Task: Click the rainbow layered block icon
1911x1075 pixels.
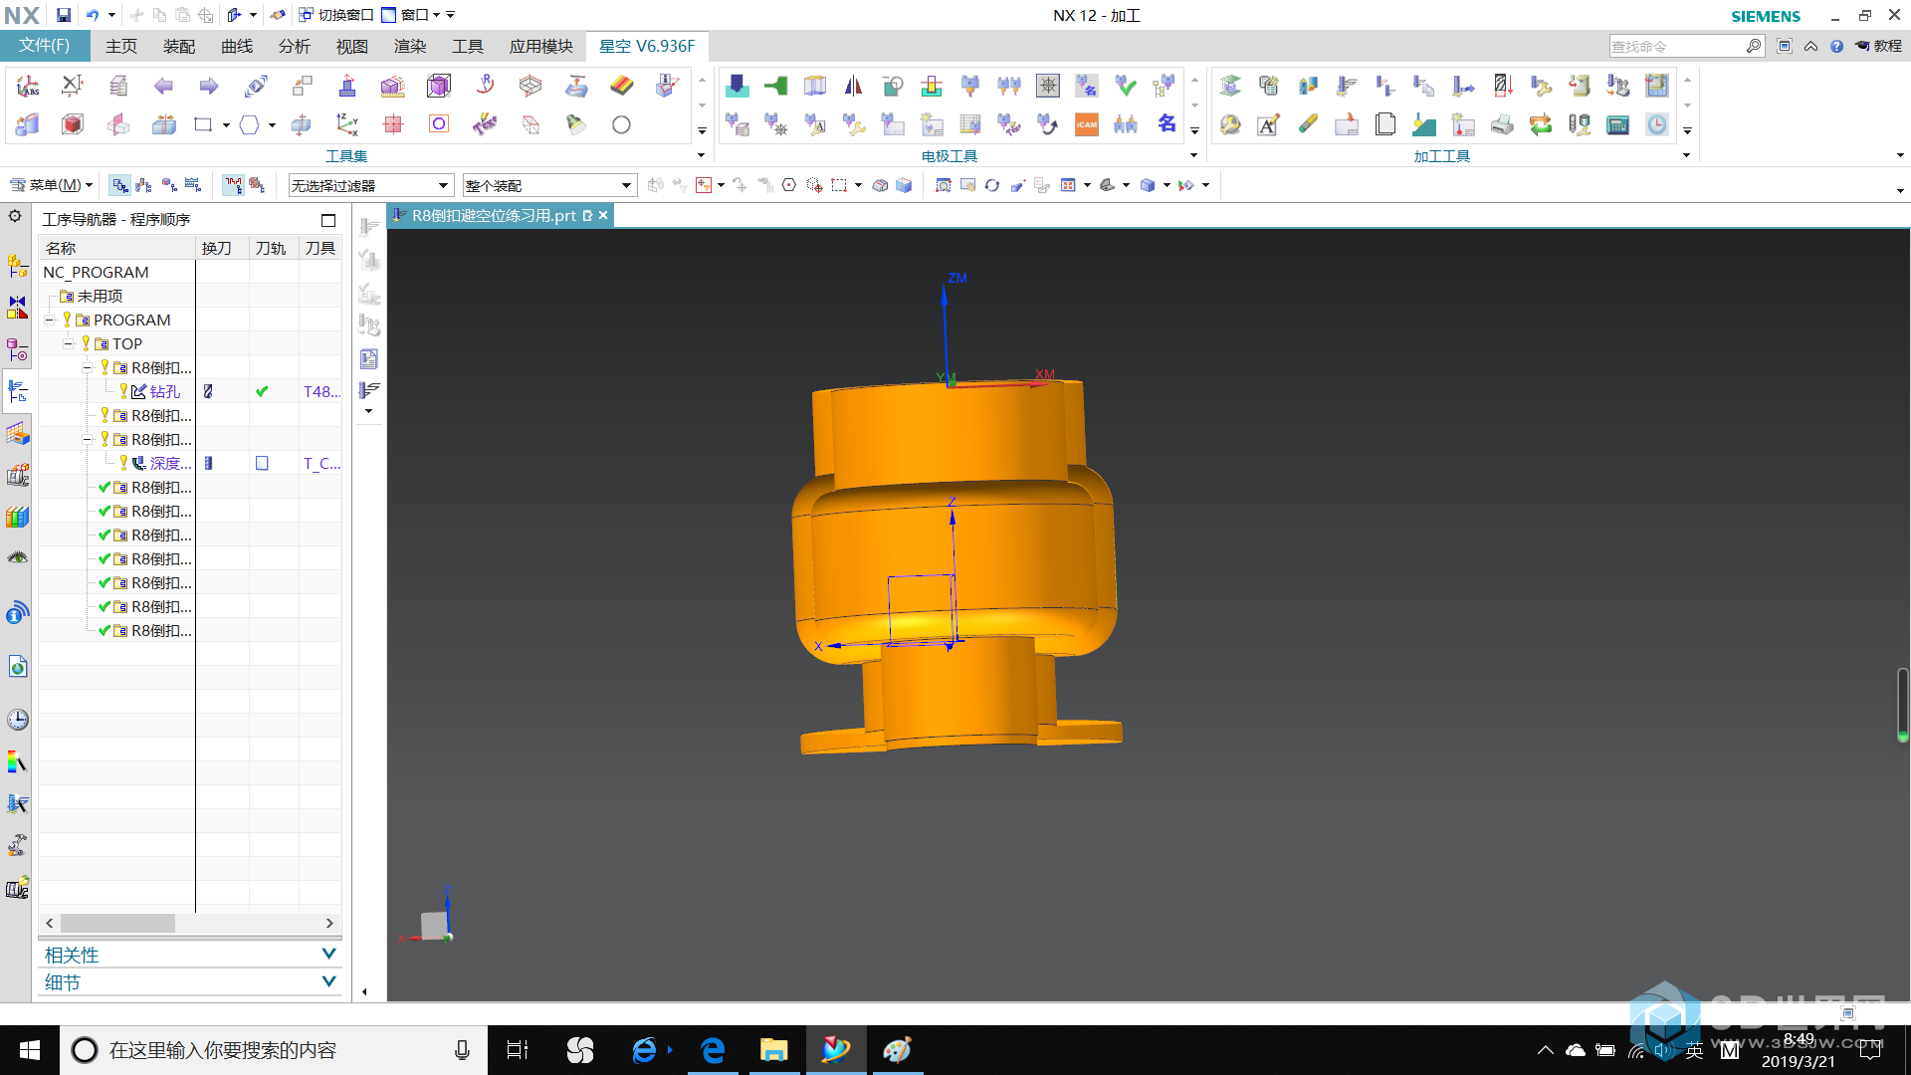Action: click(622, 87)
